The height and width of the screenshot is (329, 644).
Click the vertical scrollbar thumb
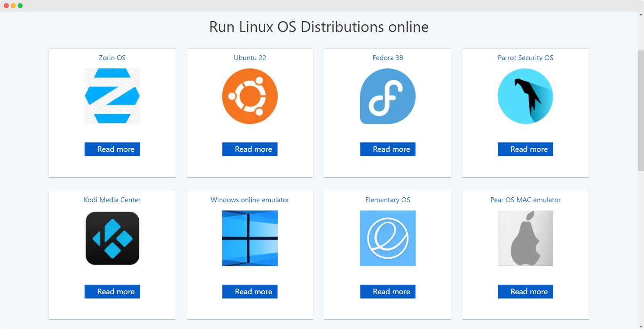pos(641,110)
